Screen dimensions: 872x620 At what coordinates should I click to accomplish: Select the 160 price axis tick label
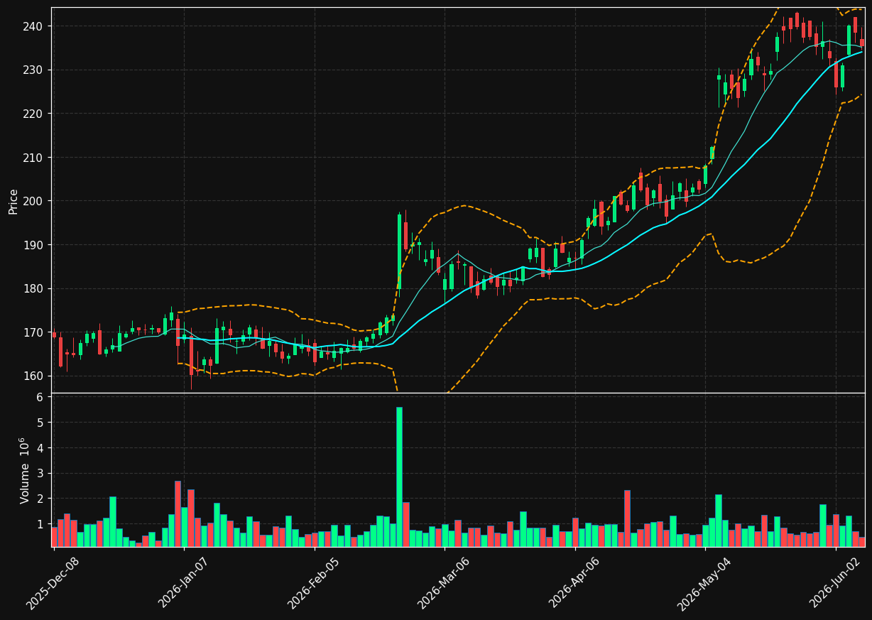coord(33,376)
